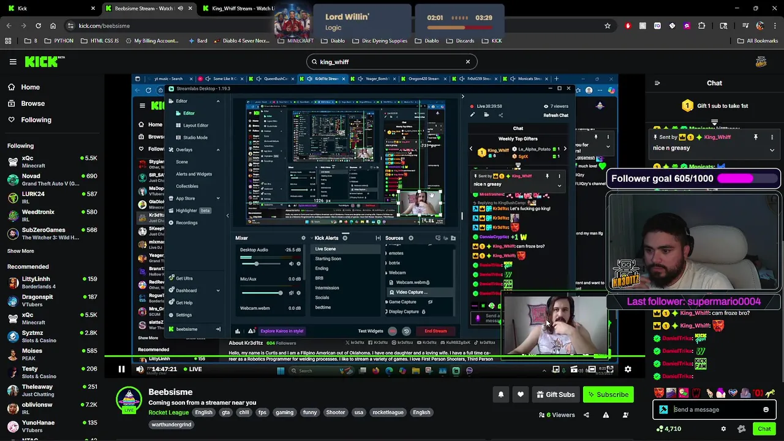Image resolution: width=784 pixels, height=441 pixels.
Task: Open the emoji picker in chat input
Action: 766,410
